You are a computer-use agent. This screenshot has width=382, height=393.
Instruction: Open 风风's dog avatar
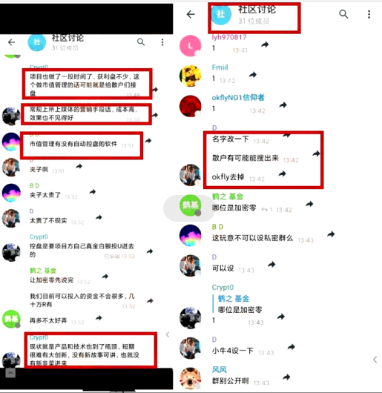point(191,378)
